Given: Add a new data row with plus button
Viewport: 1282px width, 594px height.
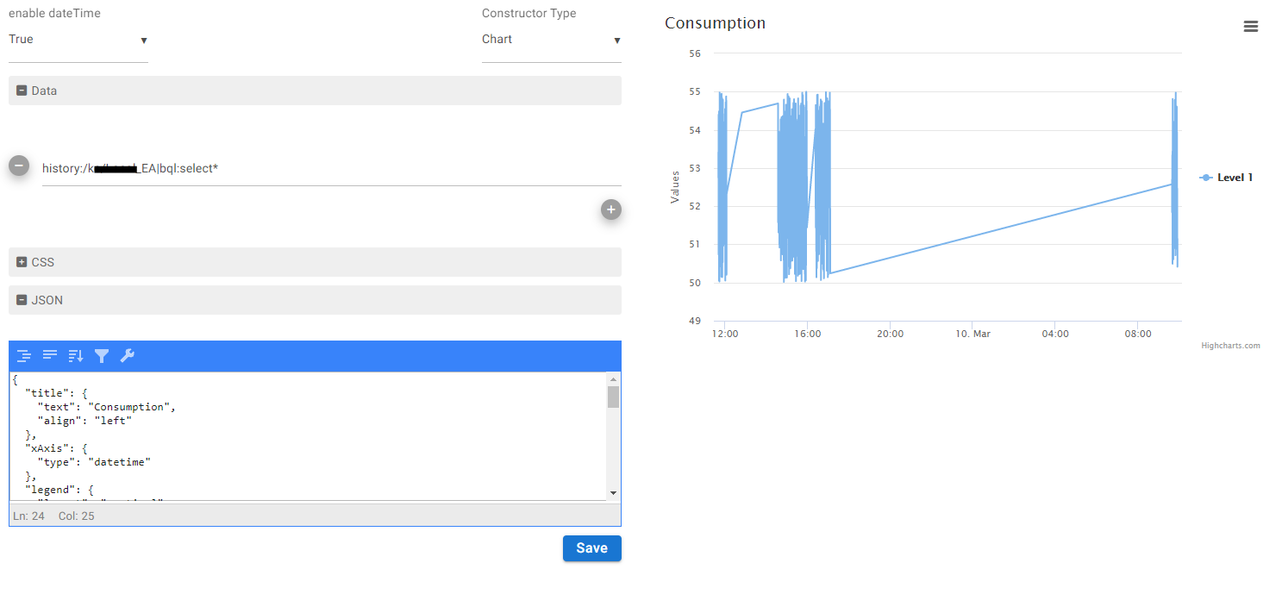Looking at the screenshot, I should click(x=610, y=209).
